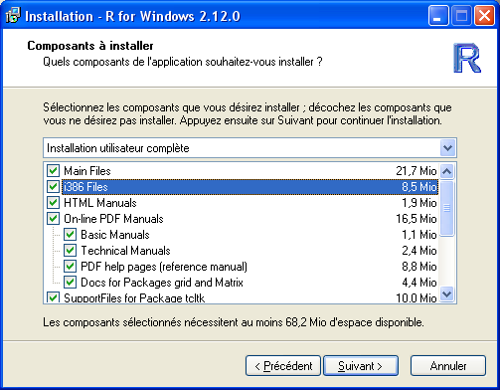Select 'SupportFiles for Package tcltk' label

134,297
